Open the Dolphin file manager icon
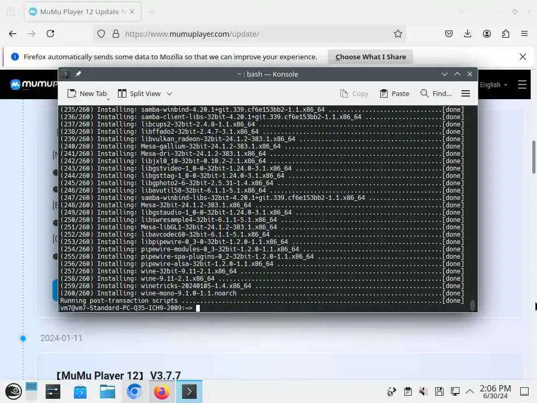537x403 pixels. tap(107, 391)
